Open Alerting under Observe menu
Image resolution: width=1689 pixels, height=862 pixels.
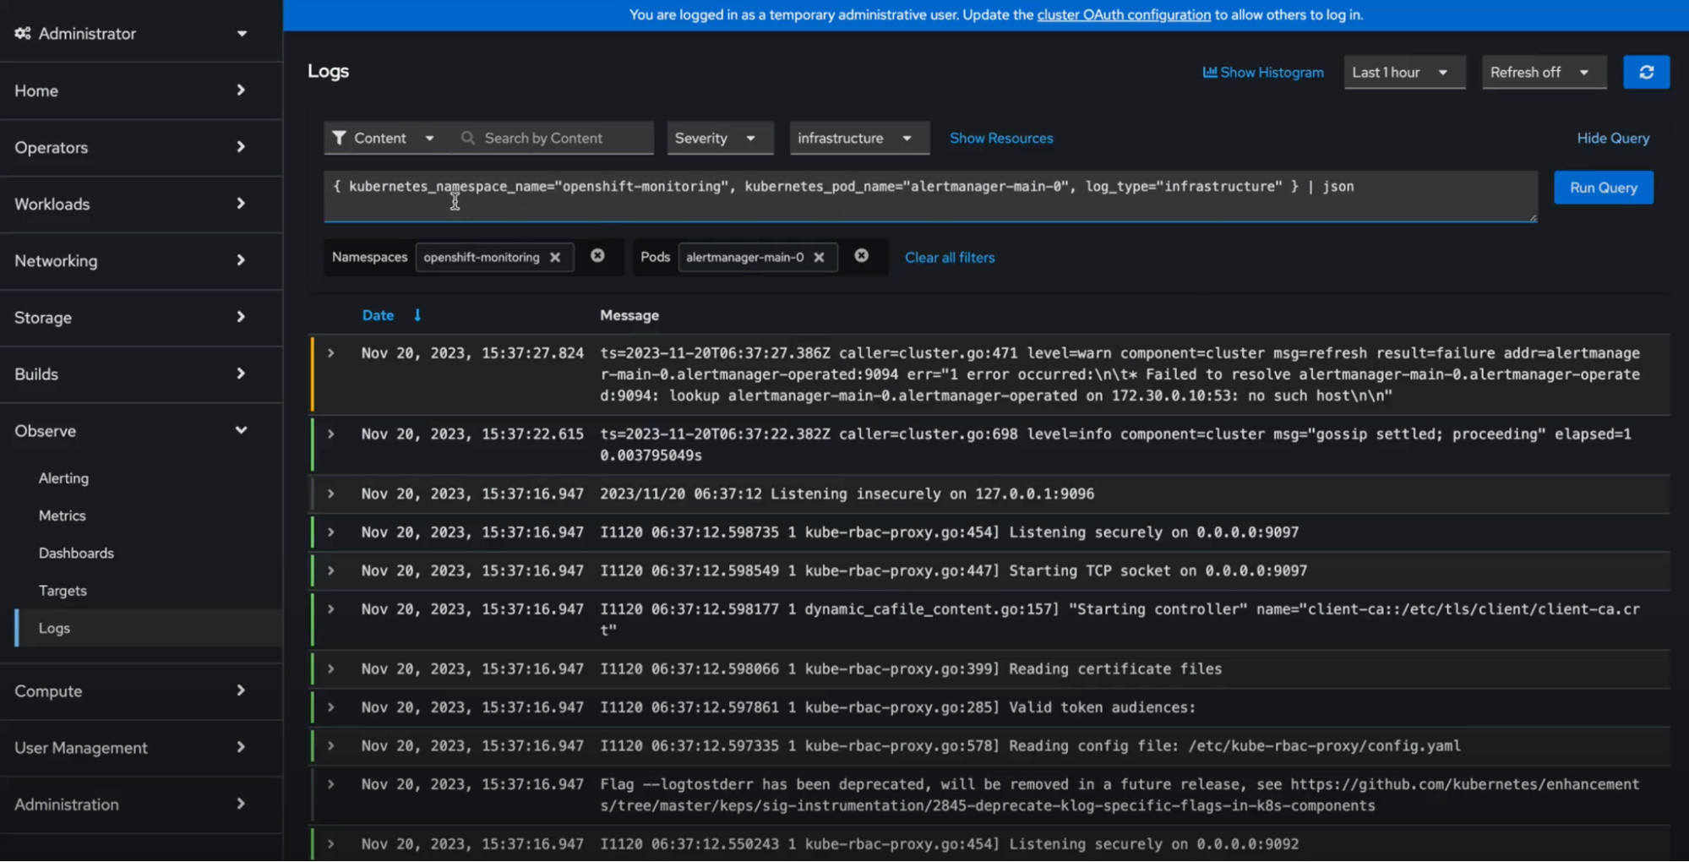pyautogui.click(x=63, y=478)
